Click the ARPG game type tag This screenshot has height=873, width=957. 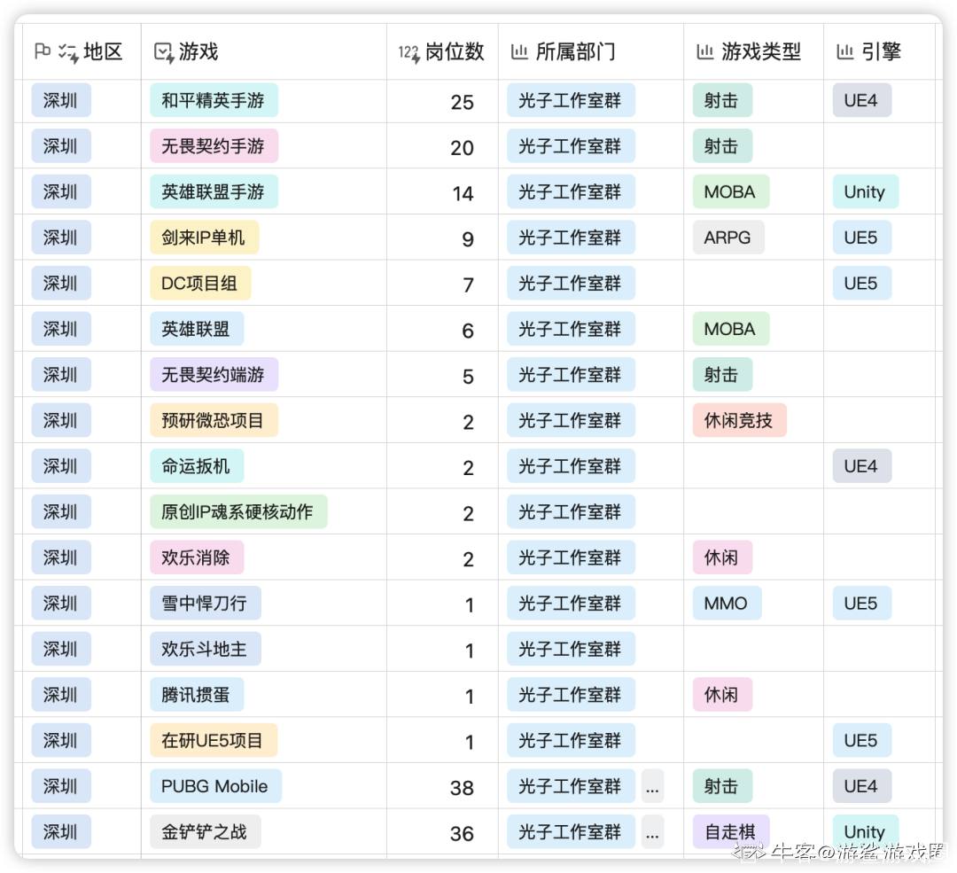pos(728,238)
